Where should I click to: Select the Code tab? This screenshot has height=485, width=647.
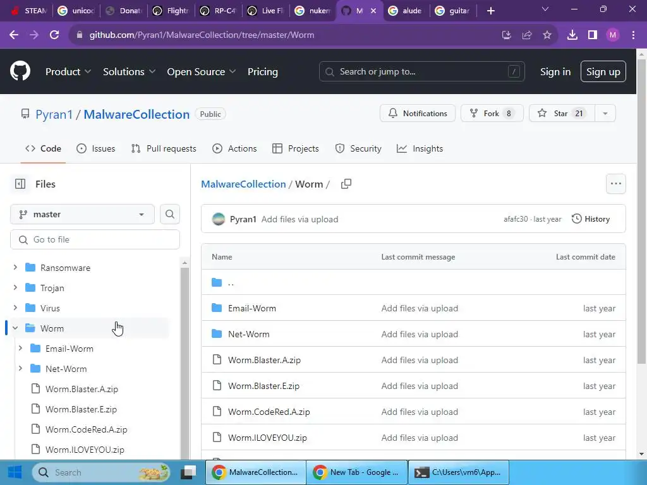43,148
